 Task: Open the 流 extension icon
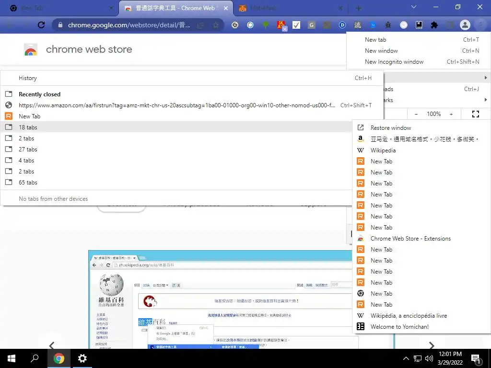(x=358, y=25)
